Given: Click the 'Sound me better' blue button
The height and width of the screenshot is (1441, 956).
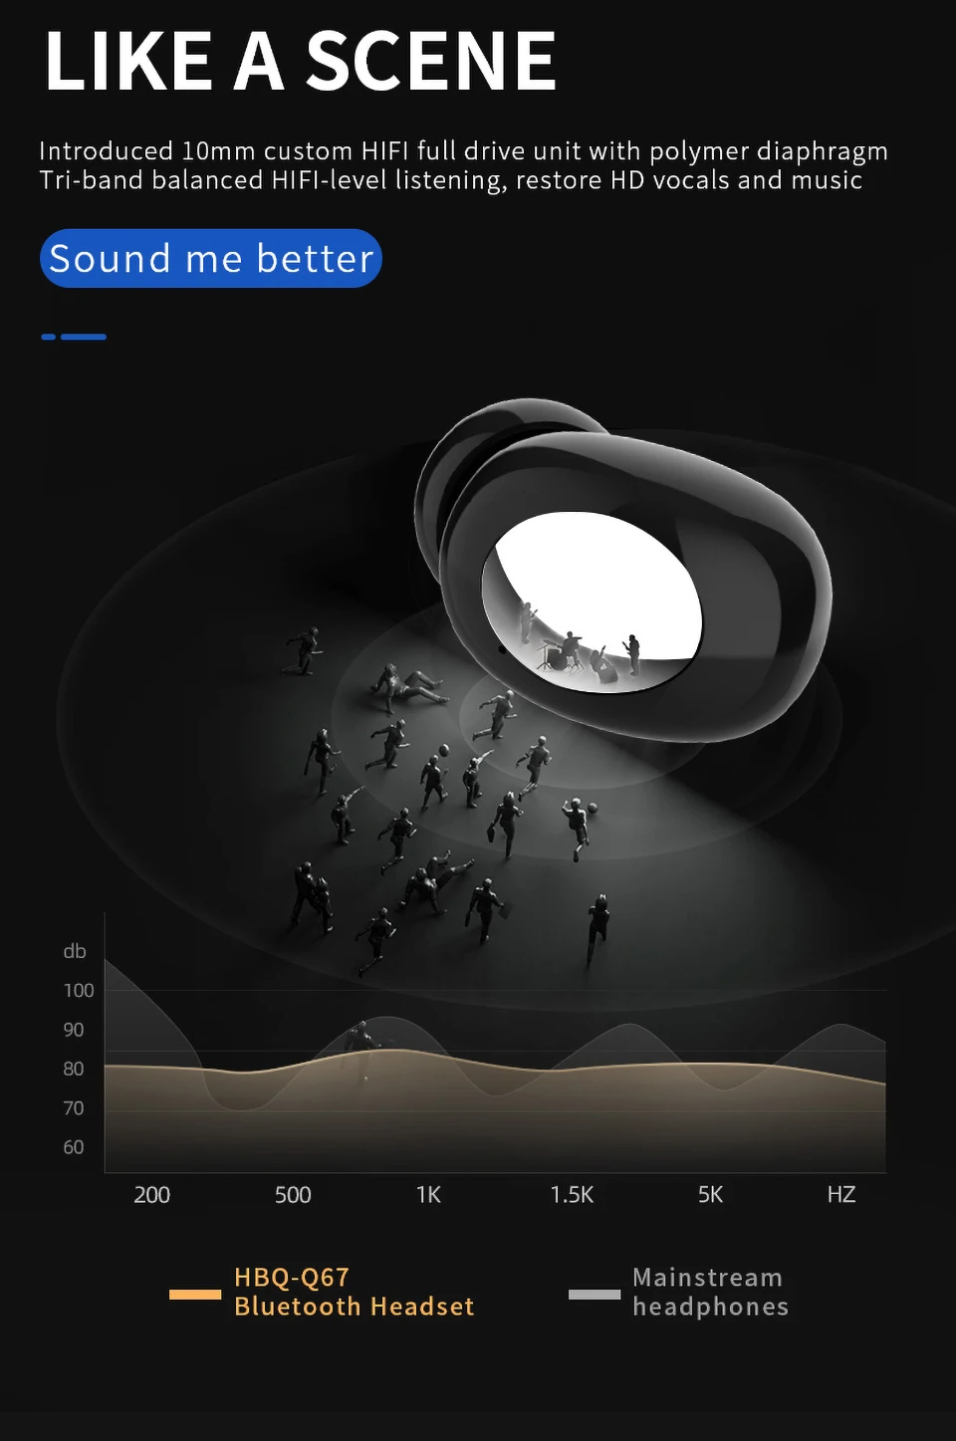Looking at the screenshot, I should tap(211, 259).
